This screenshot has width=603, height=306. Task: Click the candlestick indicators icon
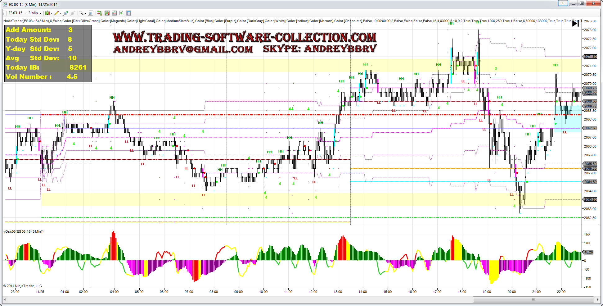[107, 13]
